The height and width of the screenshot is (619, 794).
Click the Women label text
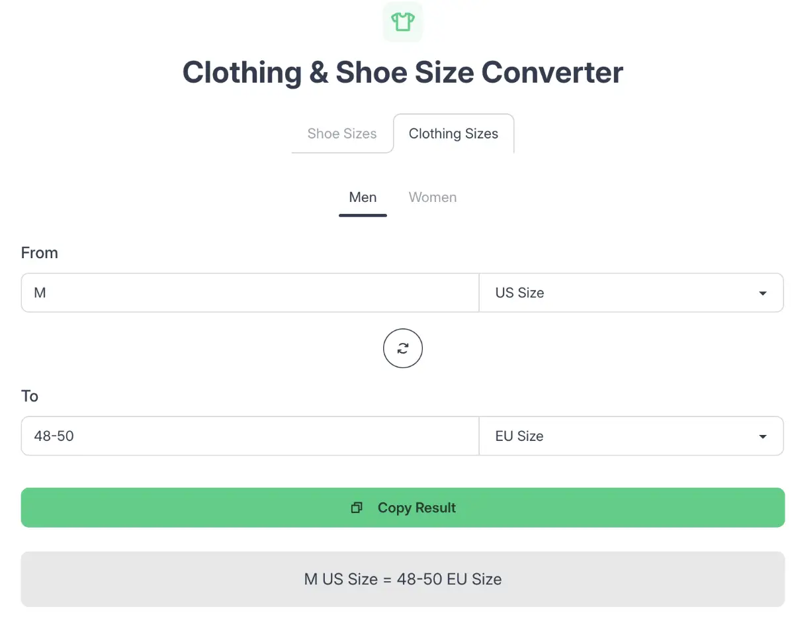(x=432, y=197)
